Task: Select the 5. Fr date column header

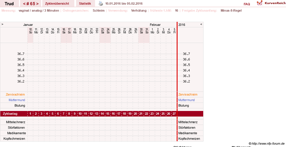Action: [175, 31]
